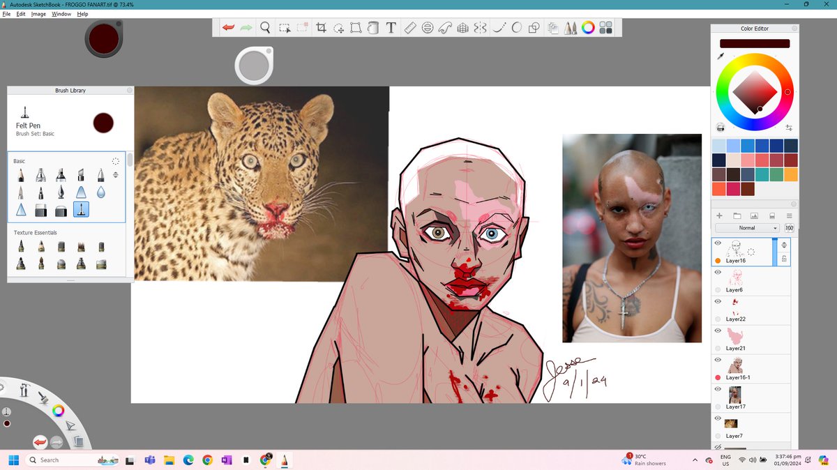Add an image layer
837x470 pixels.
[754, 216]
